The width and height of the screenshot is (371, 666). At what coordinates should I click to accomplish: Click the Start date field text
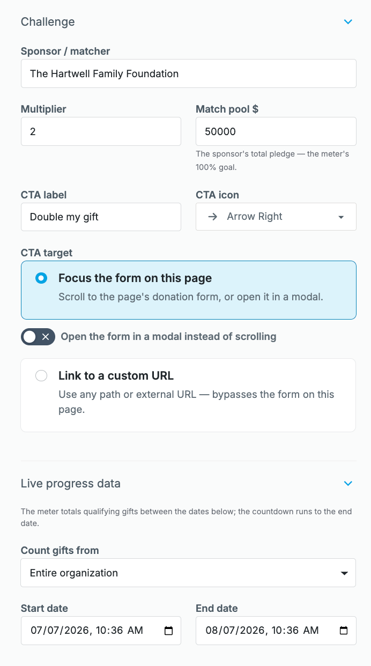pos(87,631)
